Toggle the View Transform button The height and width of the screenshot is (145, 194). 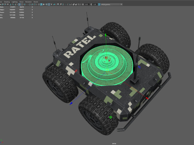(99, 4)
